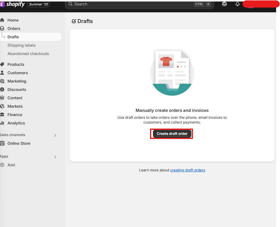Click the Discounts badge icon

(2, 89)
